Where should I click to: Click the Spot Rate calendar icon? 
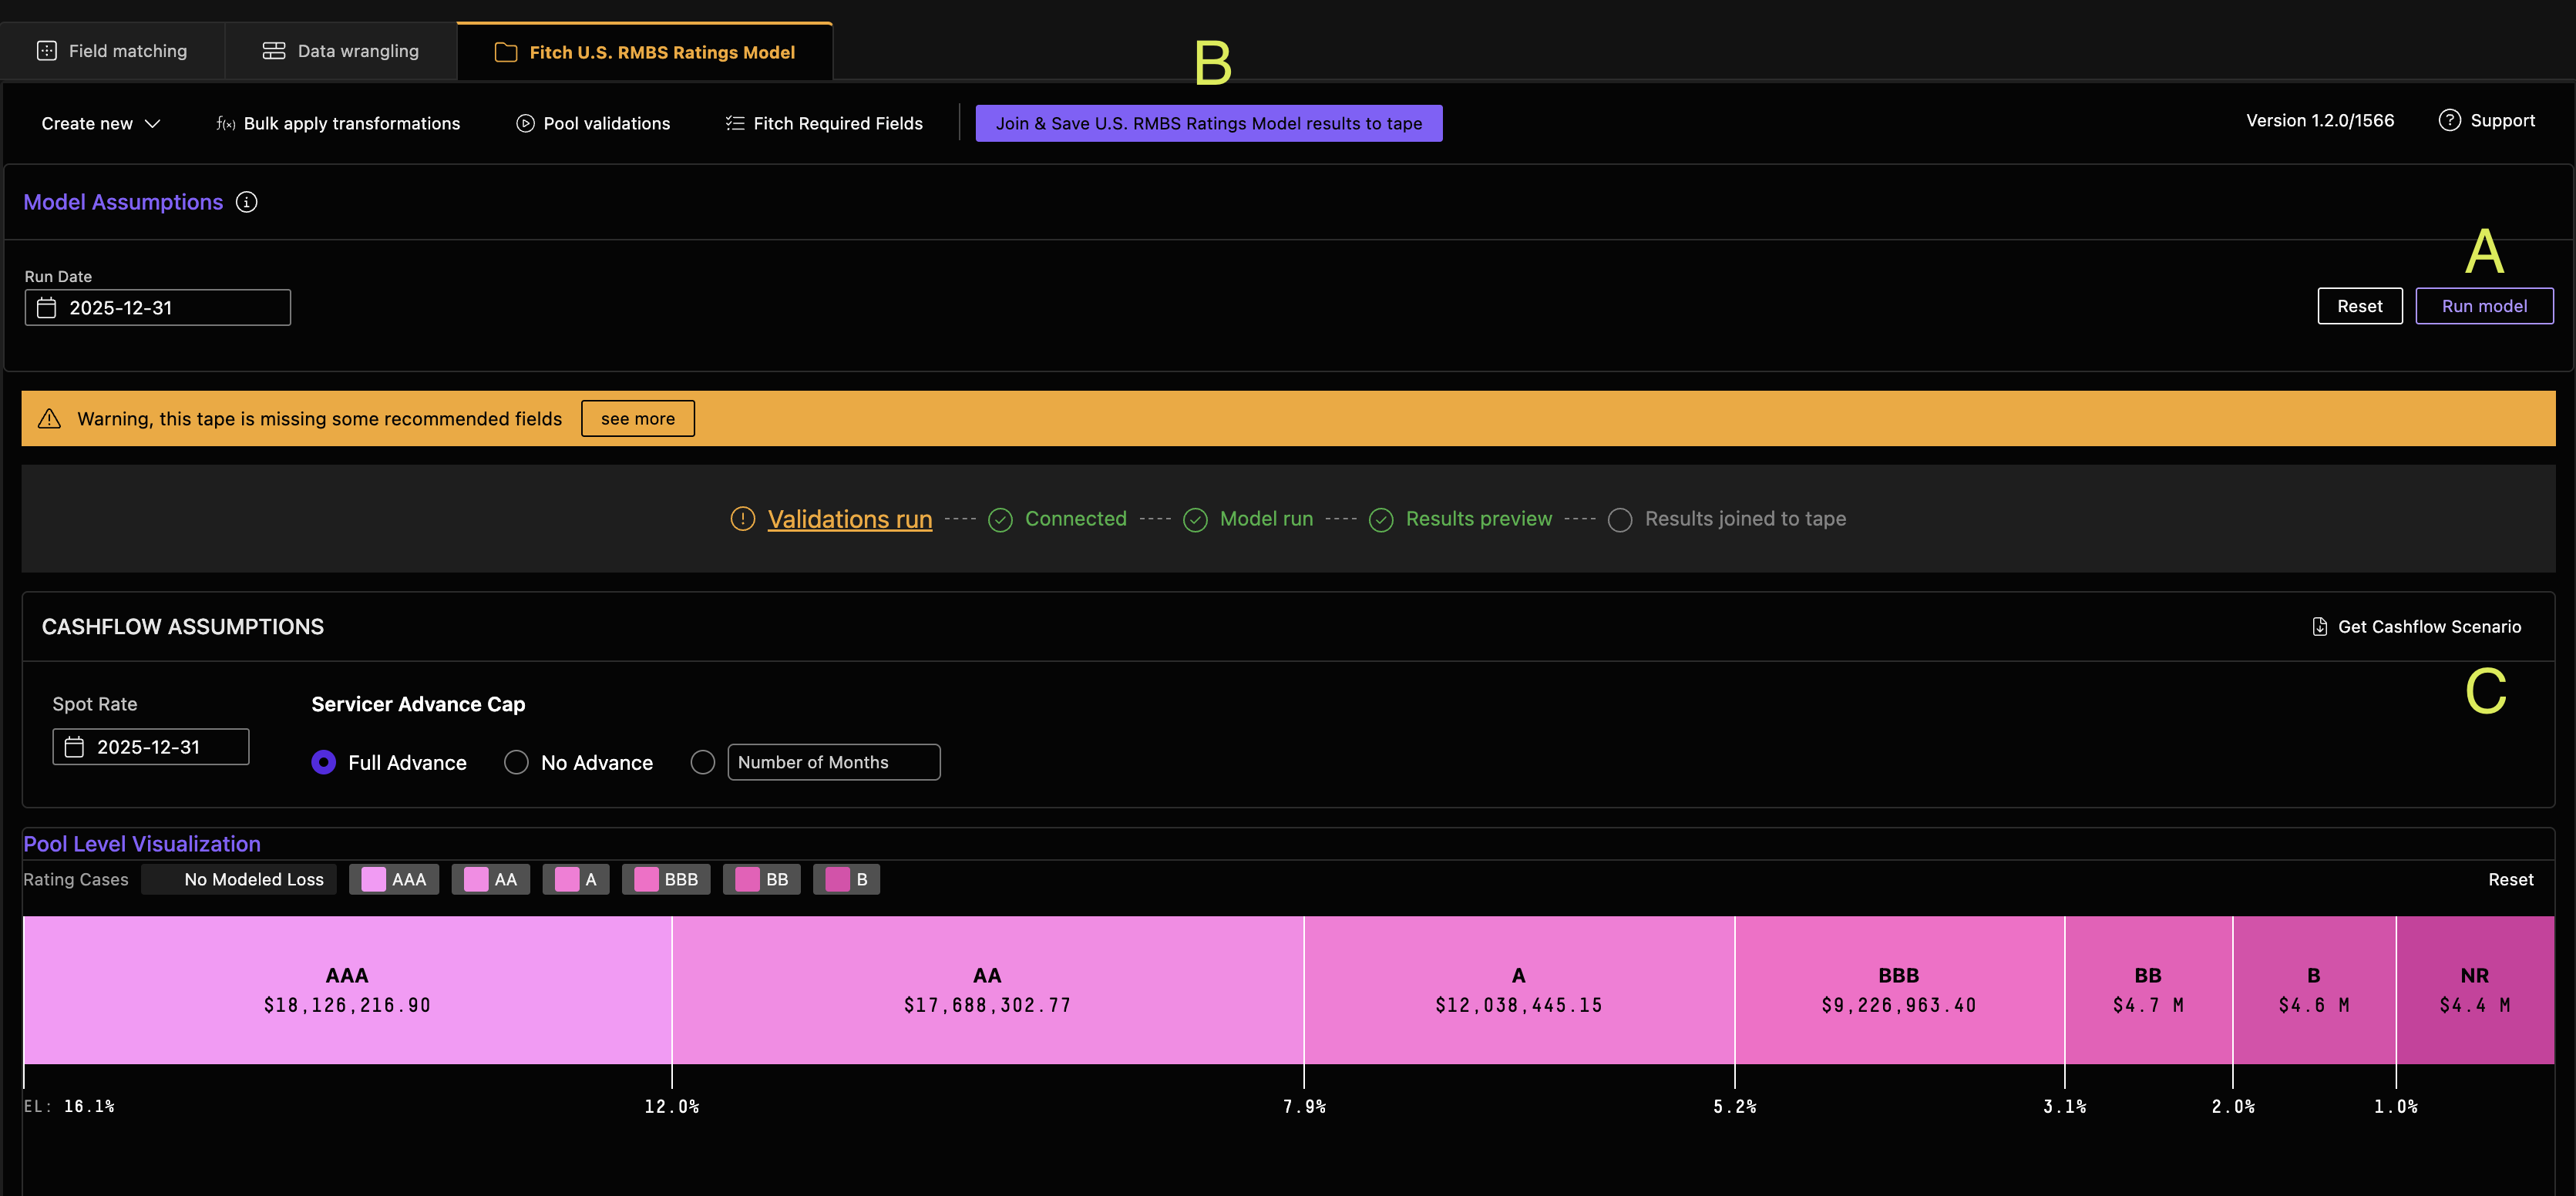(x=74, y=747)
